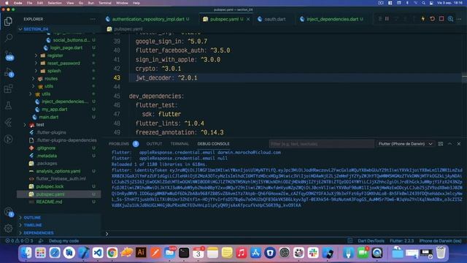Open the Extensions view
Viewport: 467px width, 263px height.
point(8,89)
